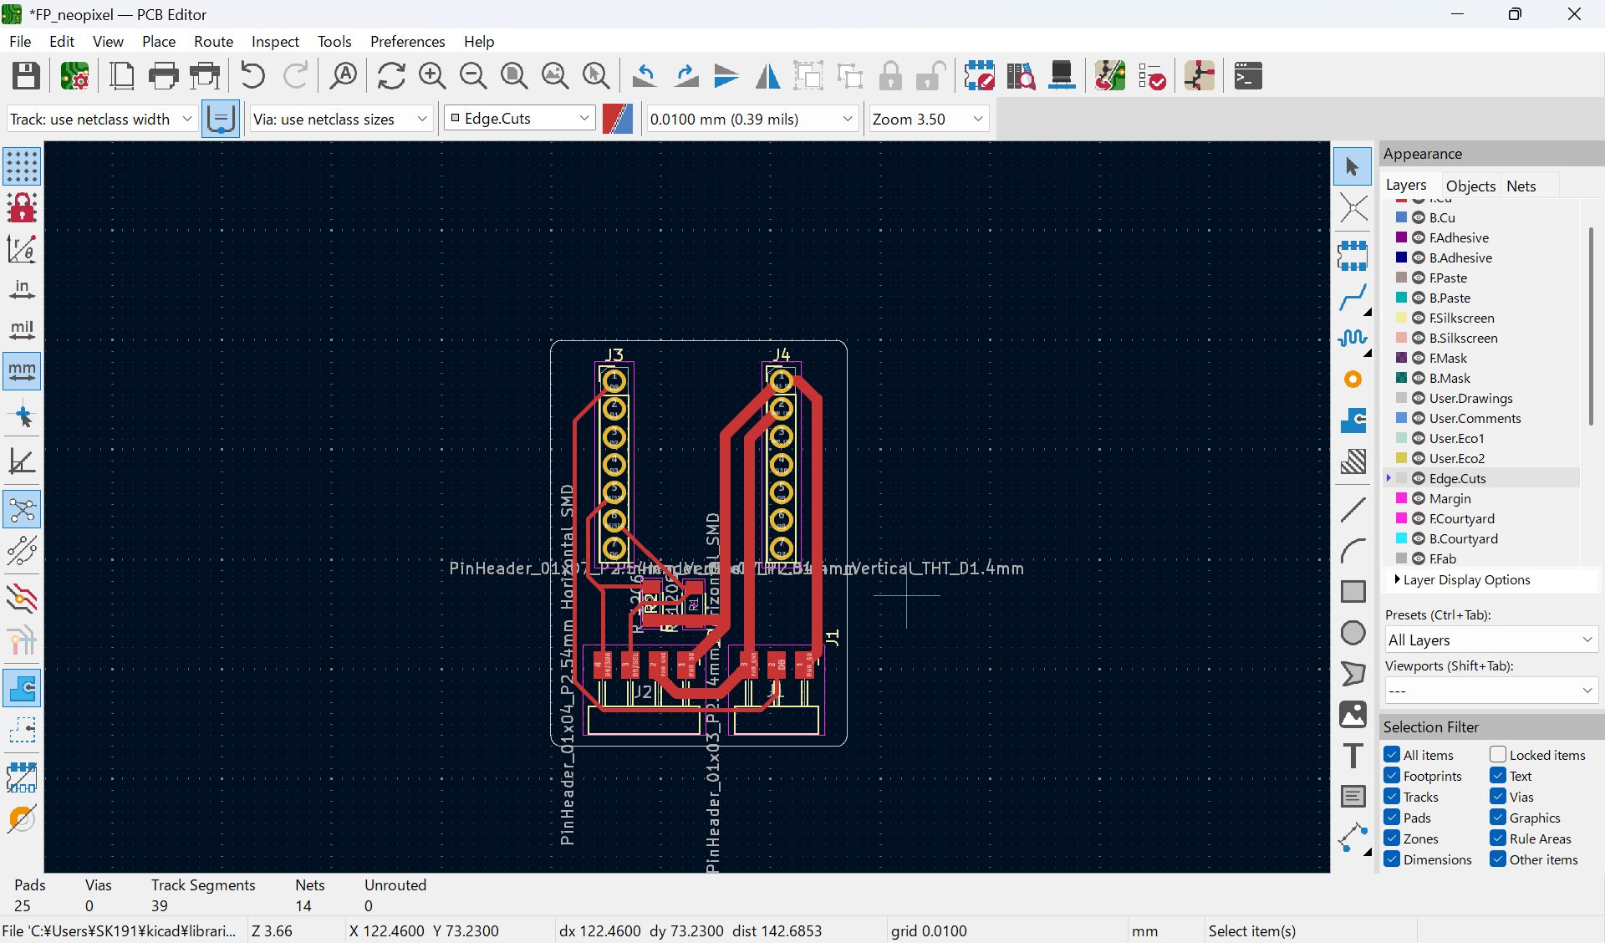The height and width of the screenshot is (943, 1605).
Task: Open the Edge.Cuts layer selector
Action: 519,119
